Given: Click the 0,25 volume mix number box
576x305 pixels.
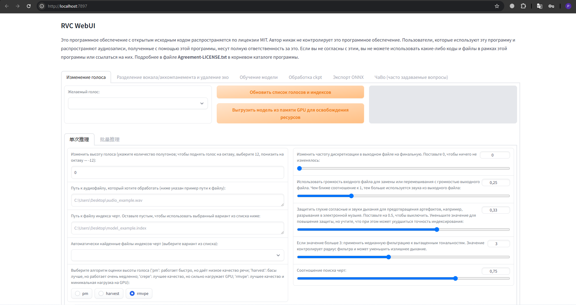Looking at the screenshot, I should pos(496,182).
